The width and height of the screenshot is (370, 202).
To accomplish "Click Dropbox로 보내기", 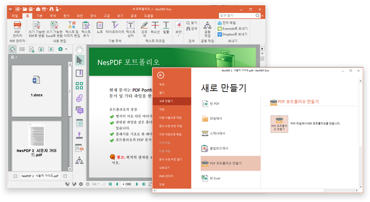I will point(232,34).
